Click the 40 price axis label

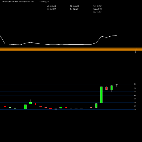tap(135, 95)
